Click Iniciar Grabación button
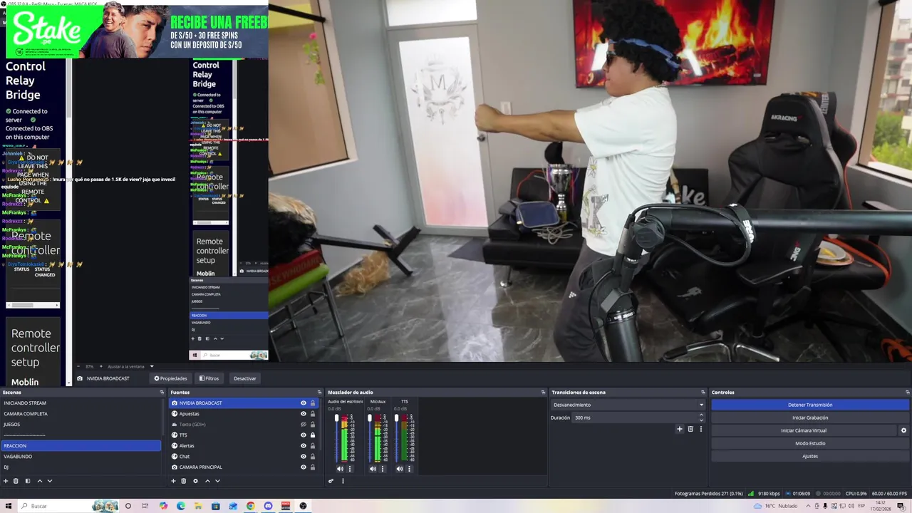Screen dimensions: 912x513 [x=810, y=418]
